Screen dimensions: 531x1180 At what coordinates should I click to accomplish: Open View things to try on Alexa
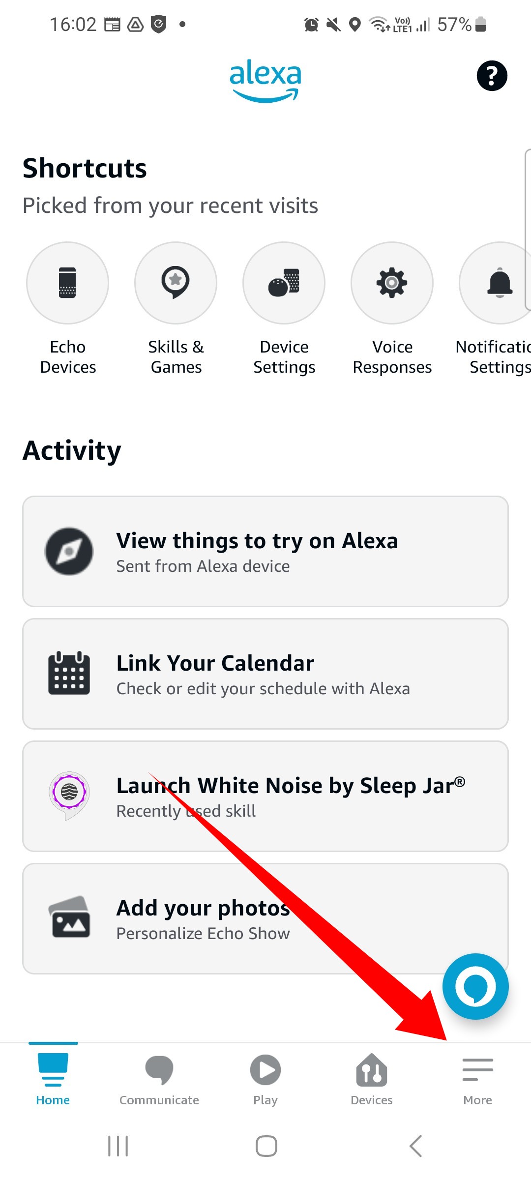click(265, 551)
